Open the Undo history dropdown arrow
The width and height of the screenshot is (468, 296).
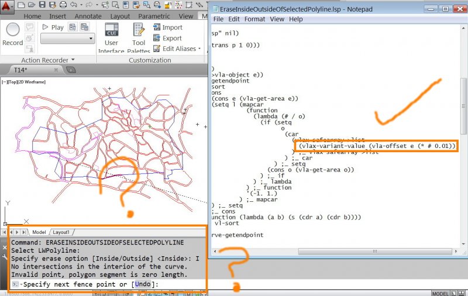coord(81,5)
